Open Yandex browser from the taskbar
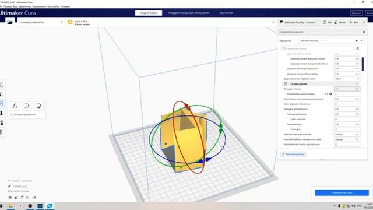The height and width of the screenshot is (210, 373). 21,206
